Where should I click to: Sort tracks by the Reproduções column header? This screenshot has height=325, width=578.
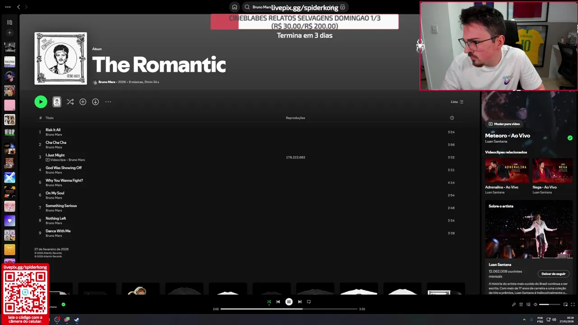pos(295,118)
